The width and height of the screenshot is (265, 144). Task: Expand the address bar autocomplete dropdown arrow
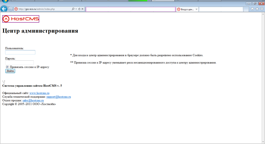pyautogui.click(x=76, y=9)
